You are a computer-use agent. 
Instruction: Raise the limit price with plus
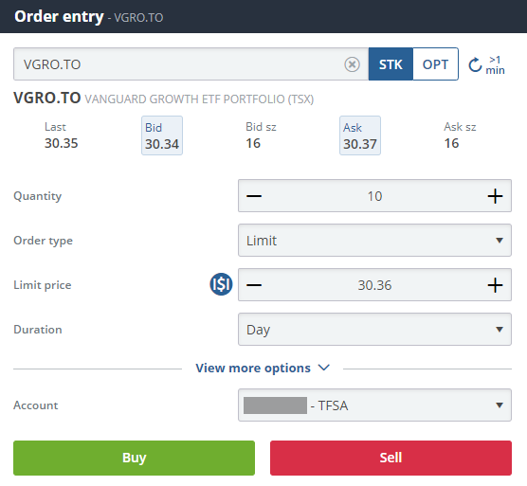tap(495, 285)
